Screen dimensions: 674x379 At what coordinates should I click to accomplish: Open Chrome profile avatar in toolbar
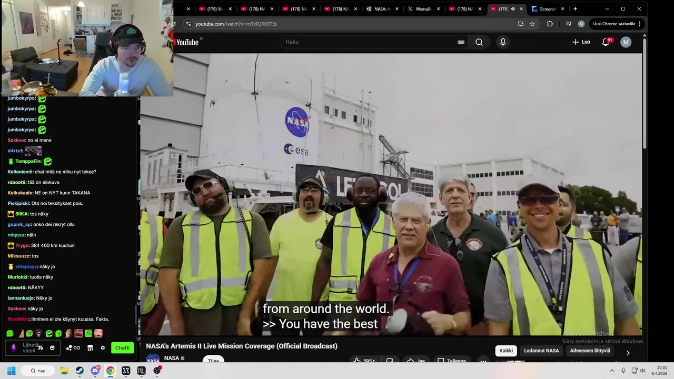[x=581, y=24]
